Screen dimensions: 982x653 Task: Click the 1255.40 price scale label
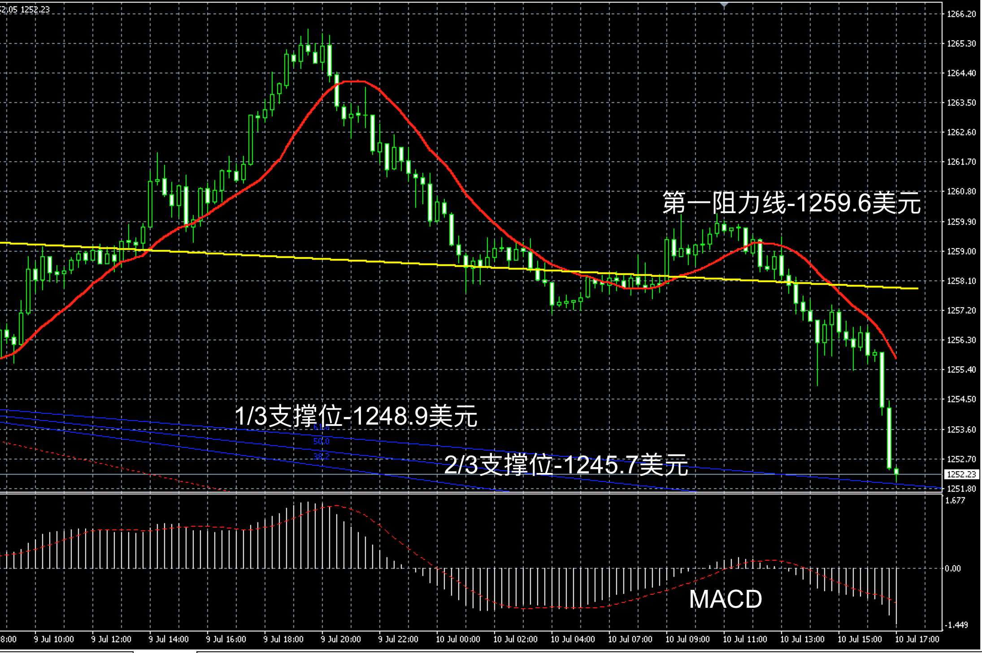point(961,370)
